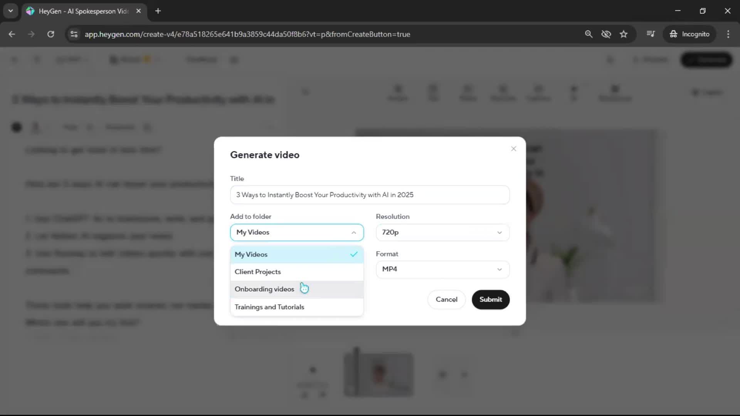Open Chrome three-dot menu
The image size is (740, 416).
(x=728, y=34)
